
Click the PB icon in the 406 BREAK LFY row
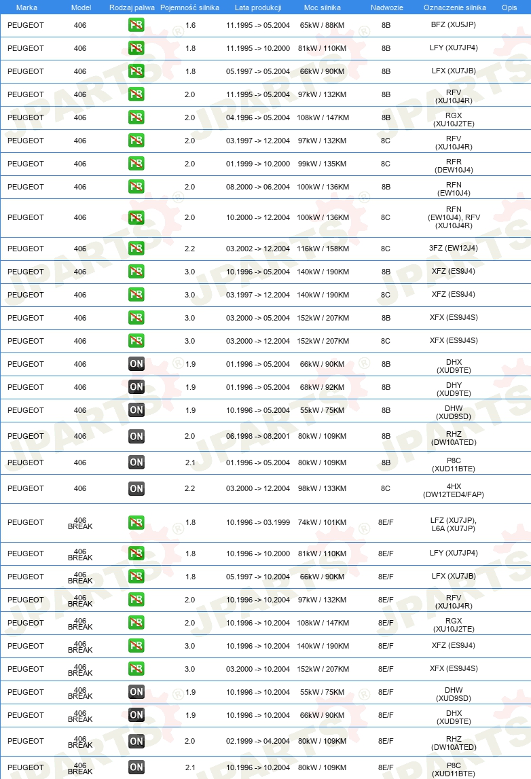136,554
